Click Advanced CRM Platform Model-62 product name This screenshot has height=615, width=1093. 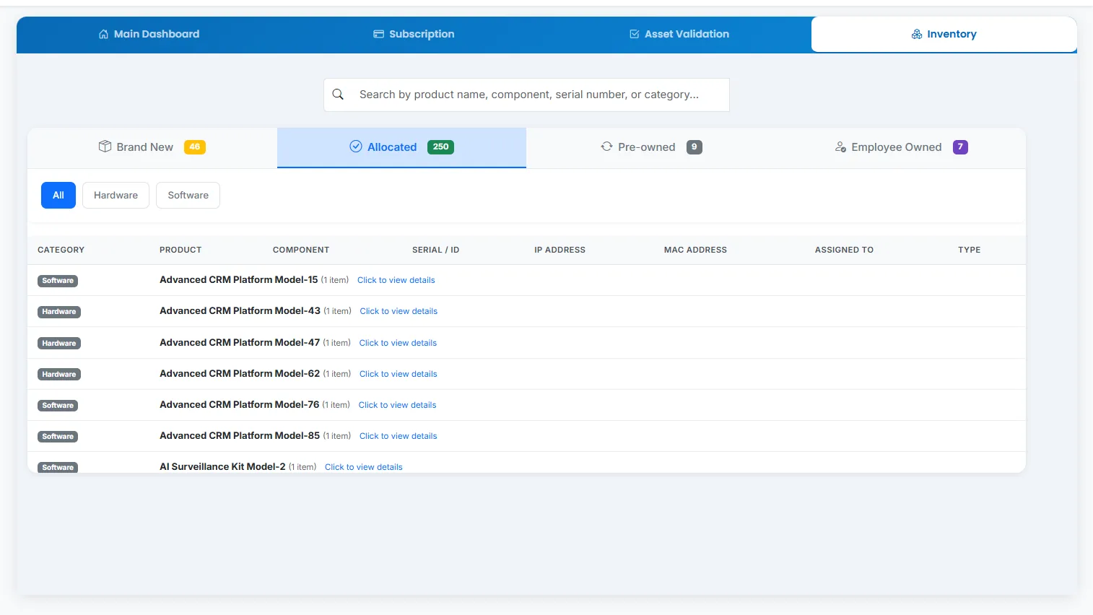(x=240, y=373)
